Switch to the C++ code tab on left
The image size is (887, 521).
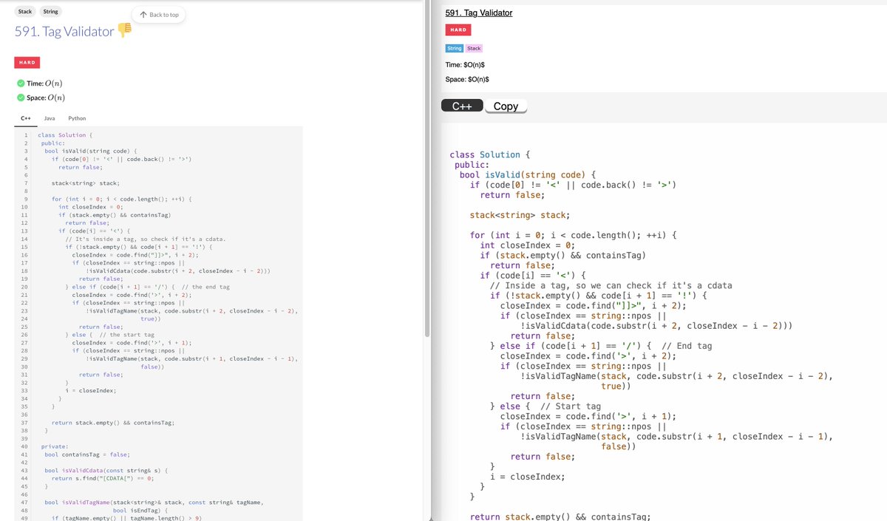tap(25, 118)
